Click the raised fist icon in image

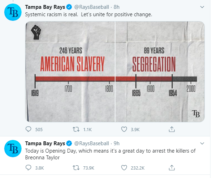(36, 32)
